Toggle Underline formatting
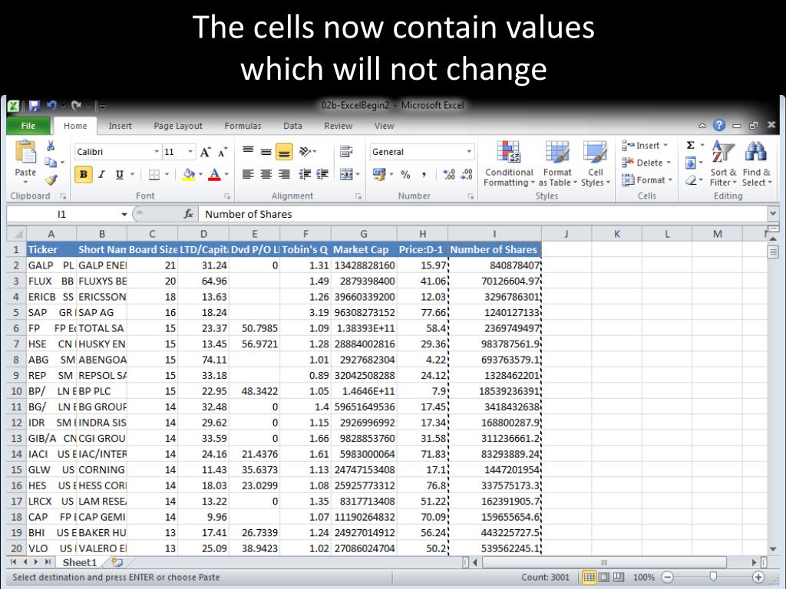Viewport: 786px width, 589px height. tap(119, 174)
